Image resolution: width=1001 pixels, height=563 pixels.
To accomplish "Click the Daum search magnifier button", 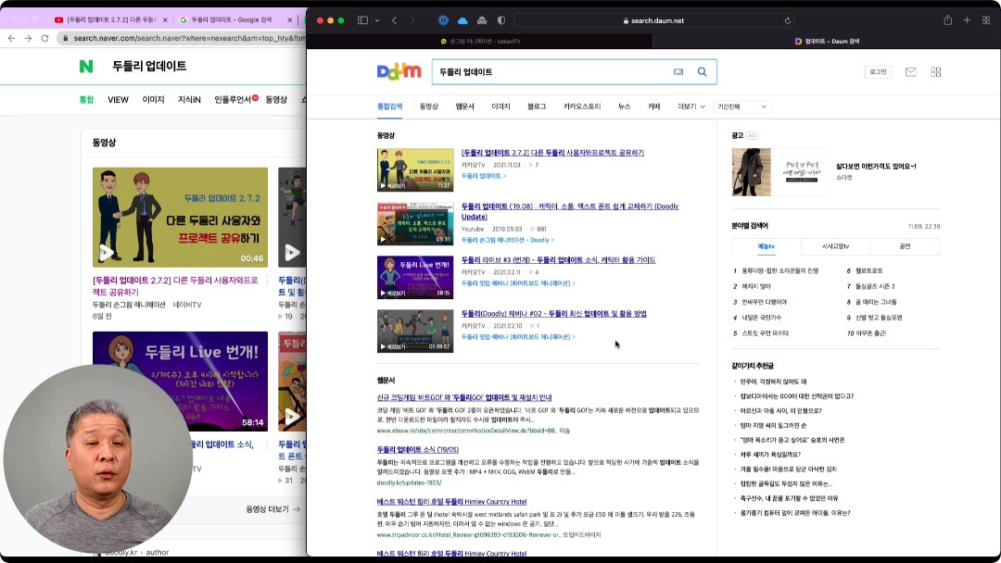I will [x=703, y=72].
